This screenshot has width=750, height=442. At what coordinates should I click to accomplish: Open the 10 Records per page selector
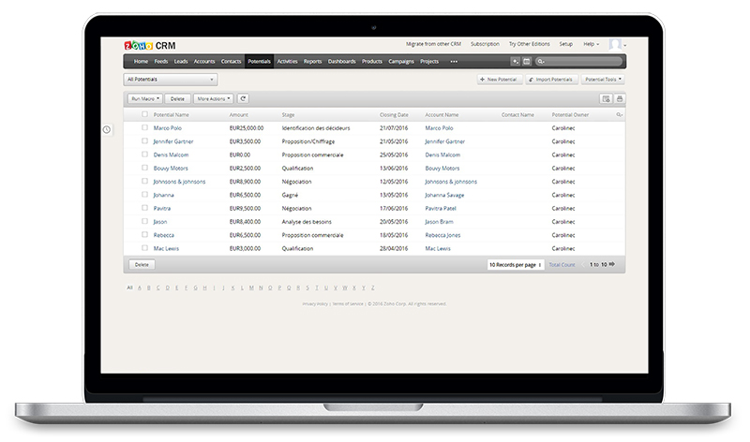pos(515,265)
